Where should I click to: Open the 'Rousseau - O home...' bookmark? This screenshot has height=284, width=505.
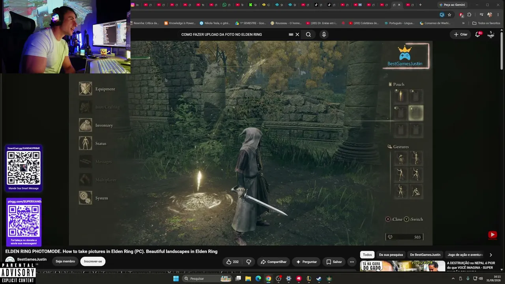286,23
